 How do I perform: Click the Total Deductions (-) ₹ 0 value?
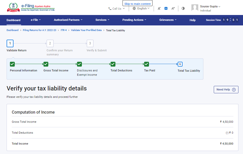click(230, 133)
